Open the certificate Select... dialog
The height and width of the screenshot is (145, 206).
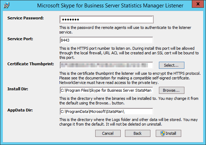pos(172,65)
